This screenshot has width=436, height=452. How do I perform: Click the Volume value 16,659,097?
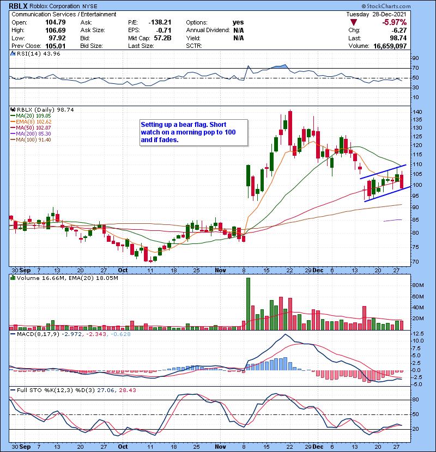click(x=390, y=46)
